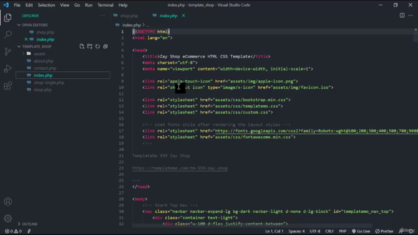Click the body tag on line 28
418x235 pixels.
pos(140,199)
